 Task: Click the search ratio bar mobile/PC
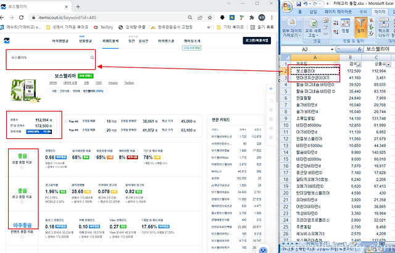pyautogui.click(x=39, y=131)
